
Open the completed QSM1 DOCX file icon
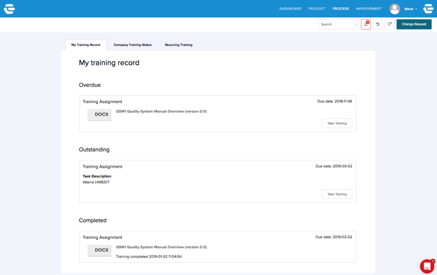coord(99,250)
